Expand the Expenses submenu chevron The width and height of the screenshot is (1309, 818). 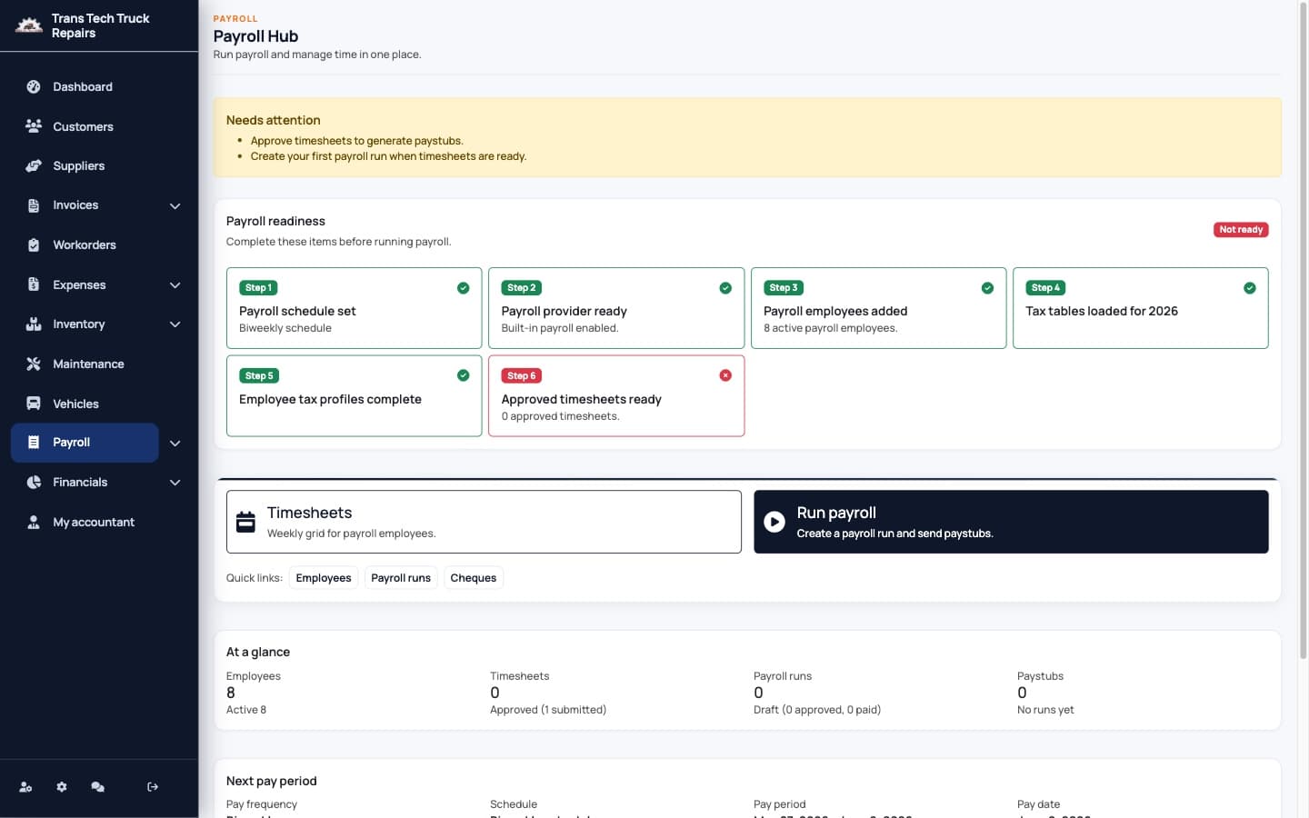pyautogui.click(x=175, y=285)
